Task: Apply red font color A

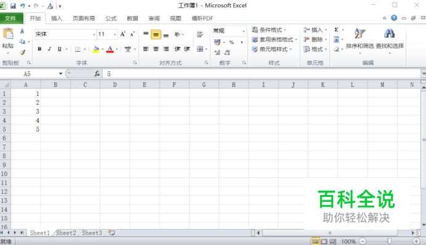Action: tap(110, 49)
